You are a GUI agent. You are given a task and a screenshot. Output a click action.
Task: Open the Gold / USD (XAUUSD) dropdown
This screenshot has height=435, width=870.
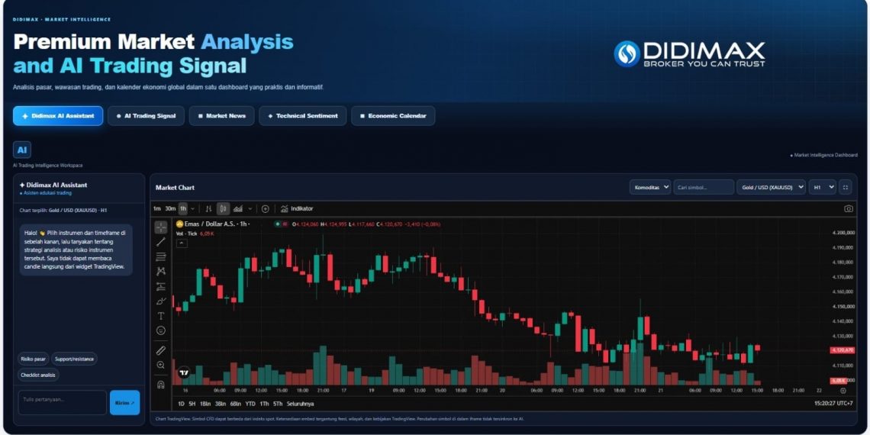[772, 188]
